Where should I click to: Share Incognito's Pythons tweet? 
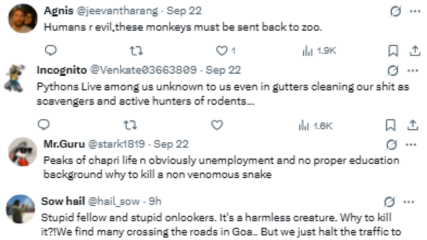click(412, 125)
